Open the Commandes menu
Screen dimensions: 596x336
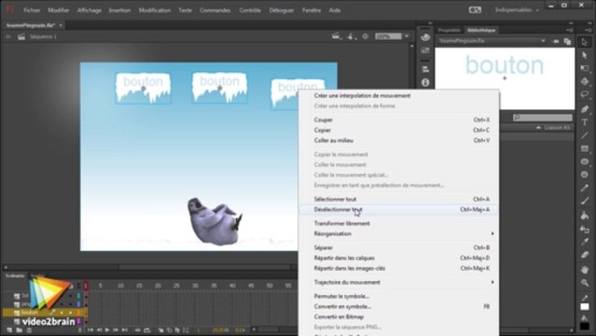pyautogui.click(x=215, y=10)
